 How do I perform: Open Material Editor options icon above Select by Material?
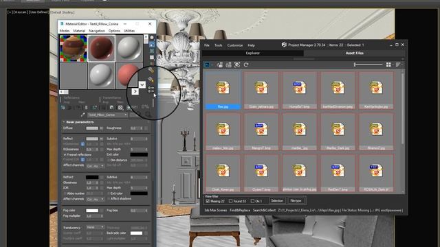tap(151, 70)
